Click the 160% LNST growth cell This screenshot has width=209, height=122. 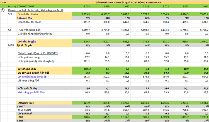107,120
